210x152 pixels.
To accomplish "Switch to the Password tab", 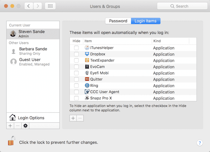I will (x=118, y=21).
